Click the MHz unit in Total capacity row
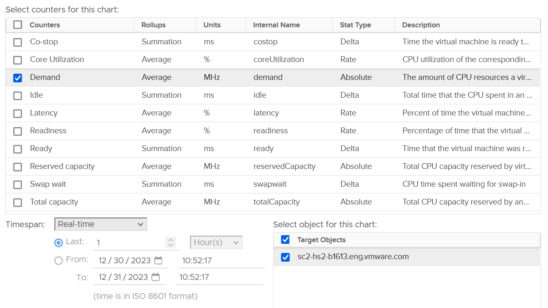Image resolution: width=548 pixels, height=308 pixels. (x=212, y=202)
